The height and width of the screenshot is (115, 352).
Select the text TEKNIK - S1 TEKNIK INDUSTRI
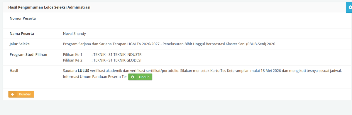point(118,55)
